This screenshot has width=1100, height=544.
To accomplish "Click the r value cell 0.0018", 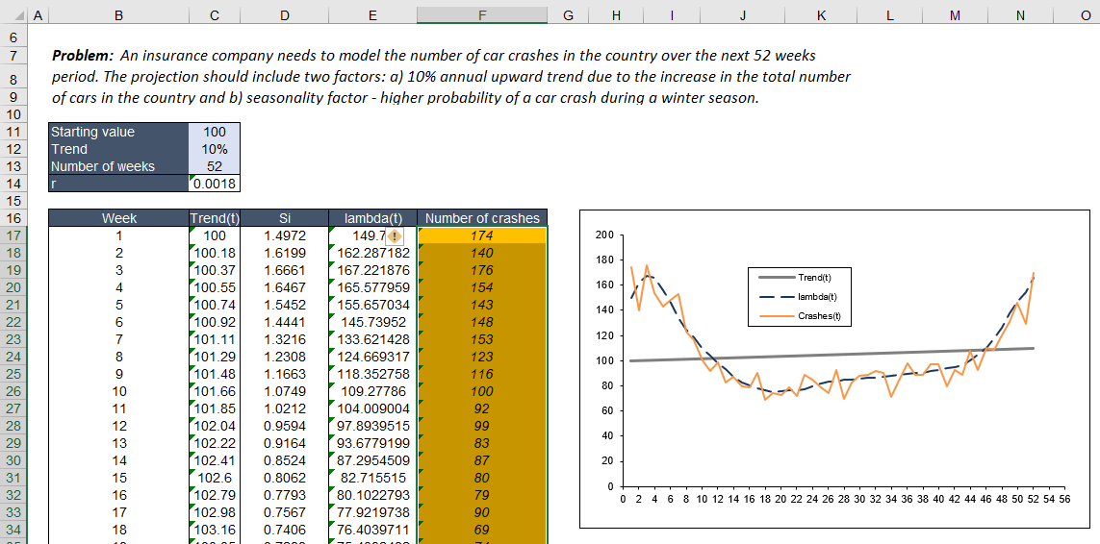I will tap(215, 184).
